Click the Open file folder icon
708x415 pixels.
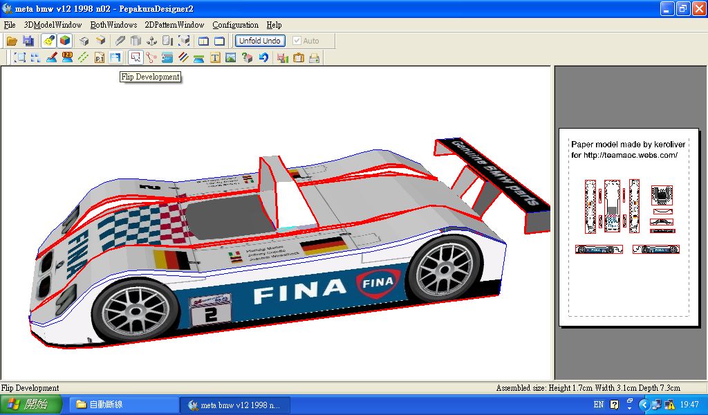(12, 41)
